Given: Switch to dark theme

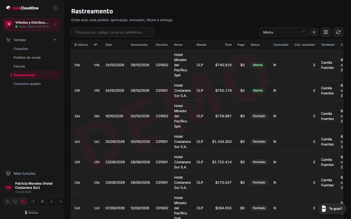Looking at the screenshot, I should click(23, 201).
